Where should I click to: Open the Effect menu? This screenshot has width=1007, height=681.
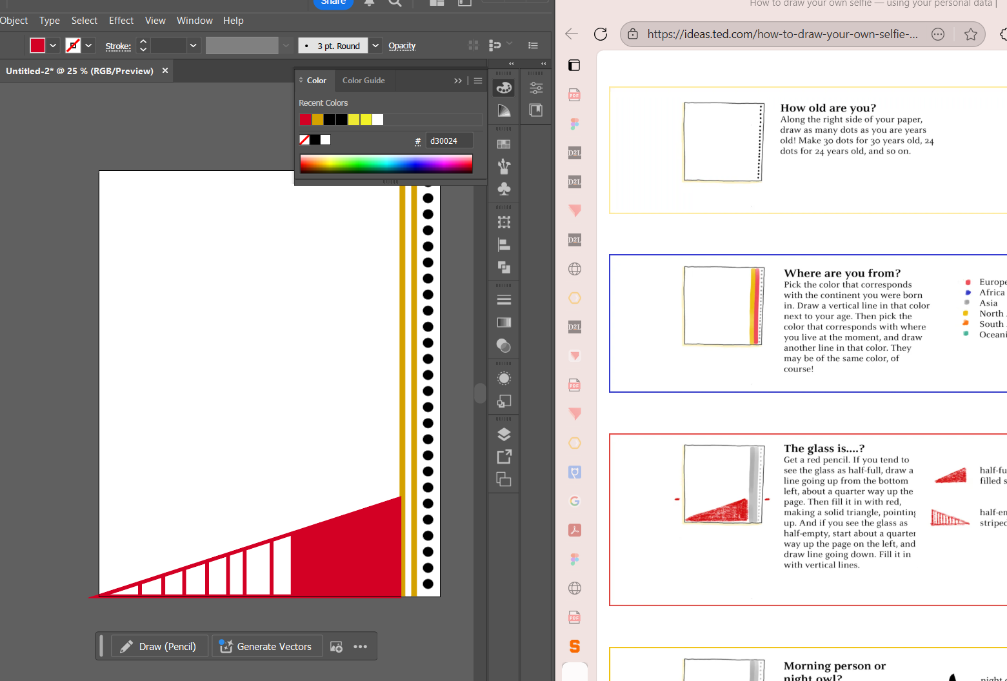click(121, 21)
